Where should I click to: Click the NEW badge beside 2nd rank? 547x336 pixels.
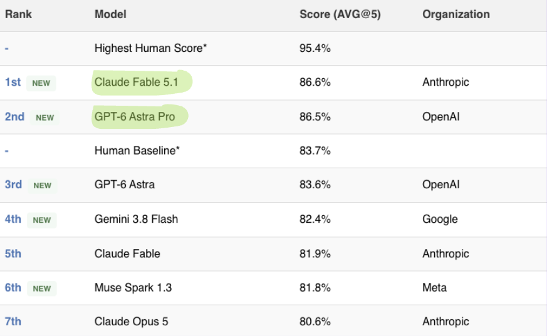coord(44,118)
